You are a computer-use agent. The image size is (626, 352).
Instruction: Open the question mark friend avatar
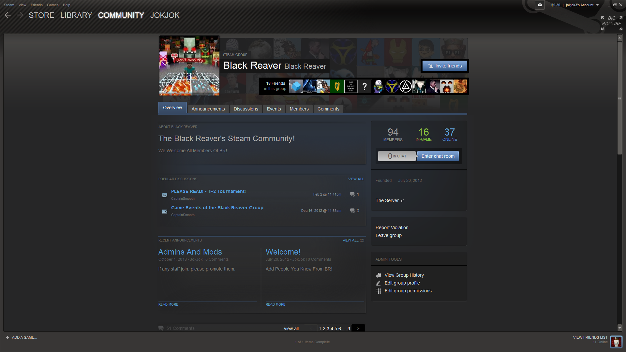365,86
